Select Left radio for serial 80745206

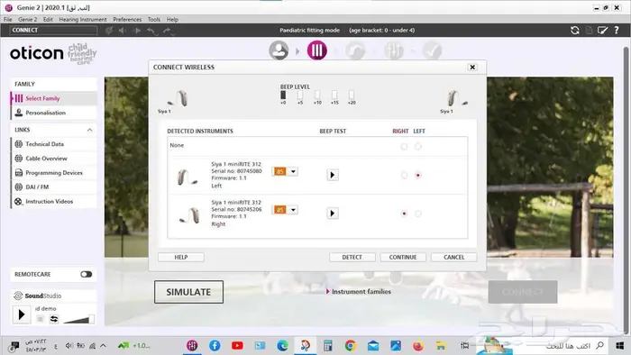418,214
